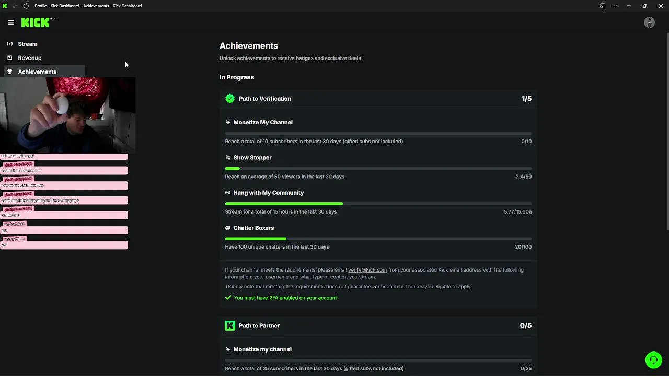Image resolution: width=669 pixels, height=376 pixels.
Task: Click the green checkmark next to 2FA notice
Action: (x=228, y=298)
